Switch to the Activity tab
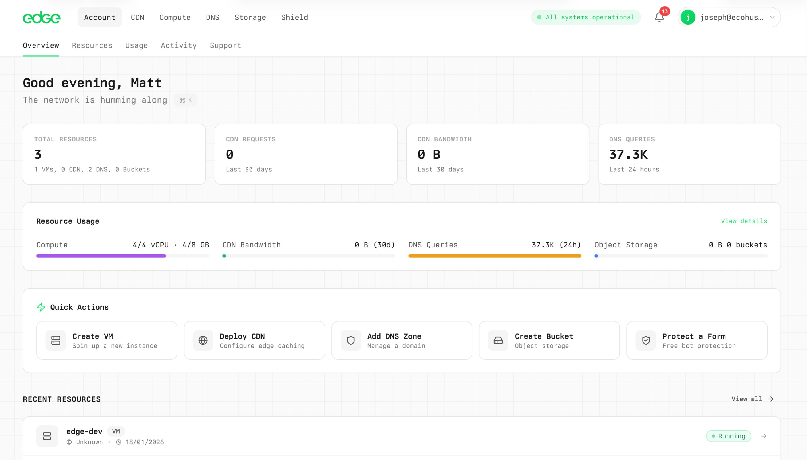This screenshot has width=807, height=460. point(179,45)
